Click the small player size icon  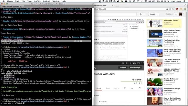[x=135, y=63]
